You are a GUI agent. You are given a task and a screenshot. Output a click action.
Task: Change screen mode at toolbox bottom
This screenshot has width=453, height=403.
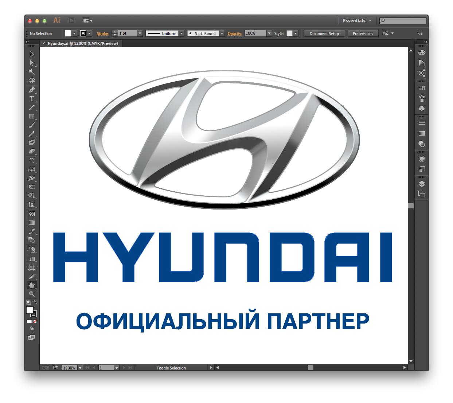point(32,337)
